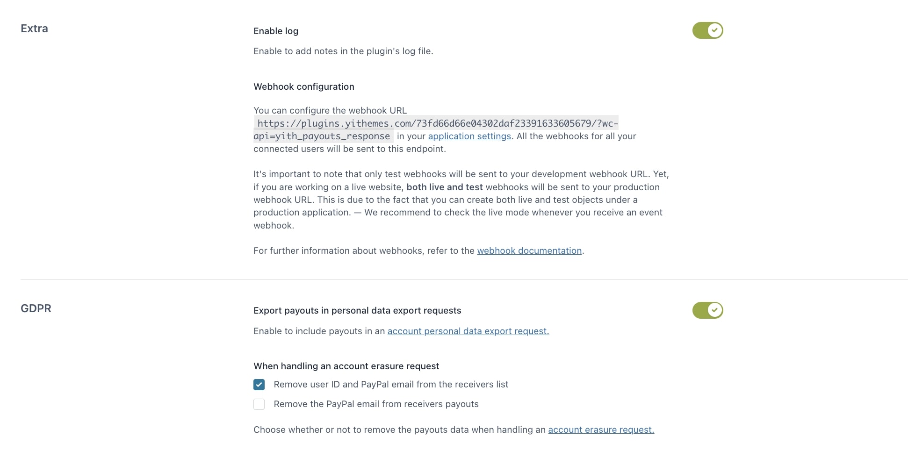Uncheck Remove user ID and PayPal email checkbox
The height and width of the screenshot is (458, 908).
pos(259,385)
